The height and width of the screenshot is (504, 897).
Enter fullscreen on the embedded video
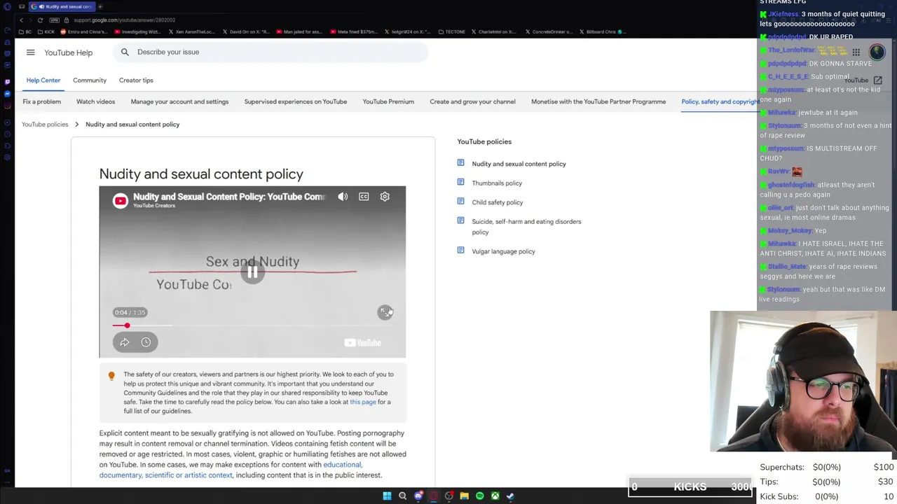click(x=385, y=312)
